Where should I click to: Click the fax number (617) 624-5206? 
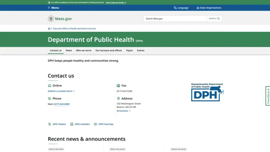coord(124,91)
